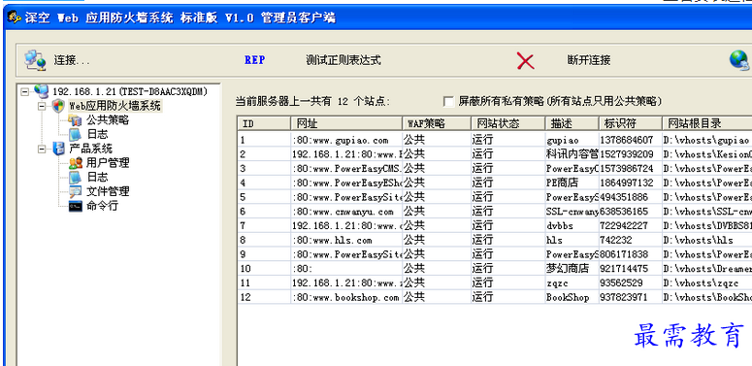Sort by the WAF策略 column header
752x366 pixels.
coord(437,123)
